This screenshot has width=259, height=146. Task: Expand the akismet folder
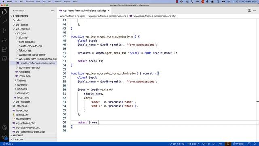click(23, 38)
